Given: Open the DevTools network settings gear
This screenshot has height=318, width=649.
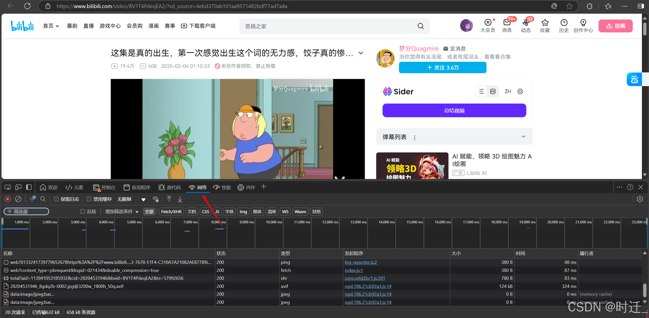Looking at the screenshot, I should (x=640, y=199).
